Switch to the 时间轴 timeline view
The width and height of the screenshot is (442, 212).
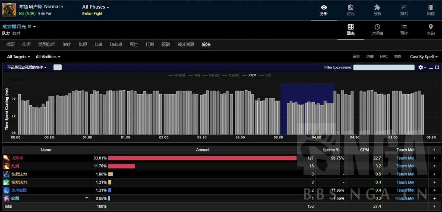pos(377,29)
